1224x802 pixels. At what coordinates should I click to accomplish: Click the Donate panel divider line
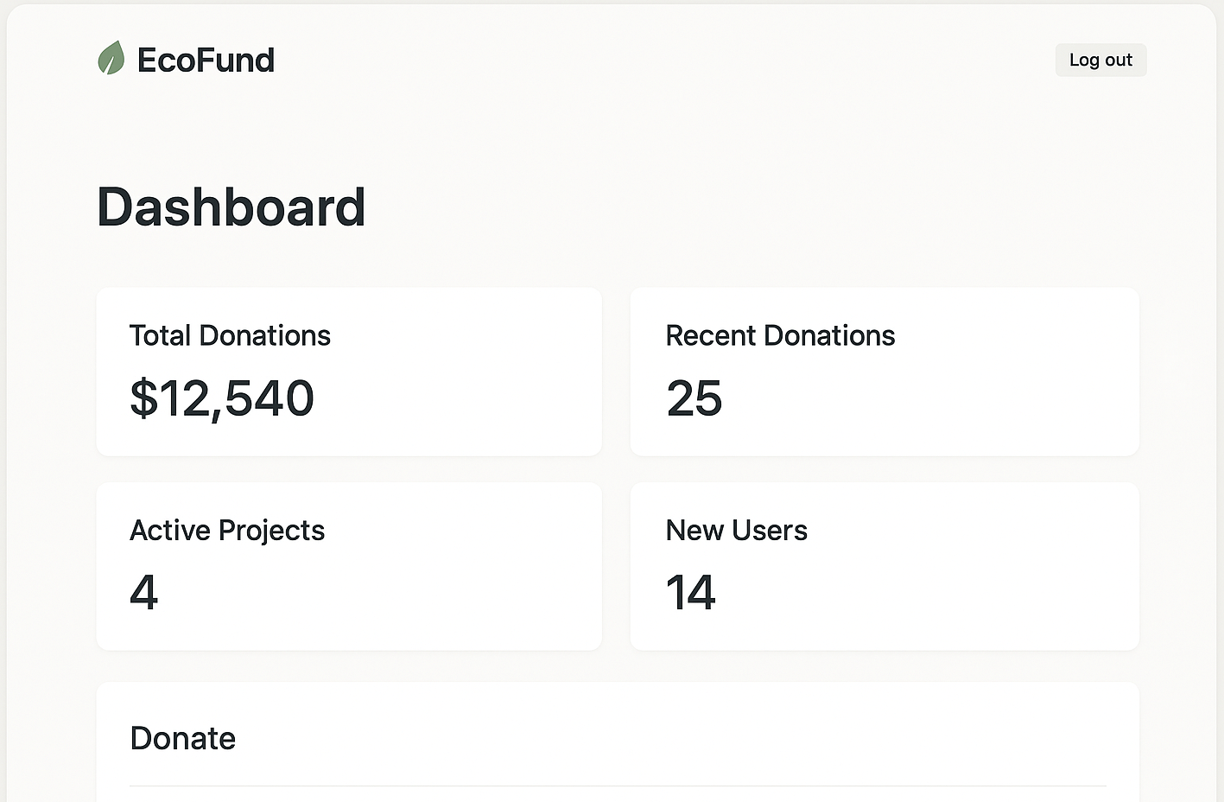[618, 786]
